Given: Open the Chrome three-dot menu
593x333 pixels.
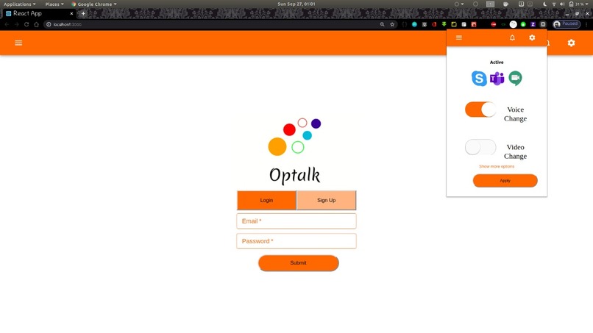Looking at the screenshot, I should coord(587,24).
